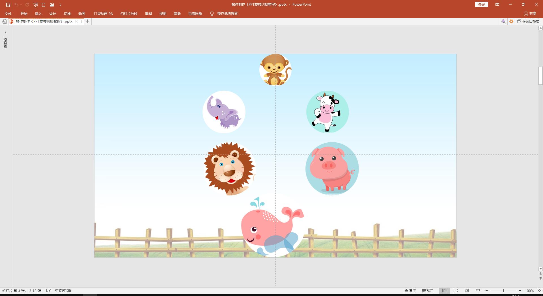Click the spell check status icon
The image size is (543, 296).
tap(48, 291)
